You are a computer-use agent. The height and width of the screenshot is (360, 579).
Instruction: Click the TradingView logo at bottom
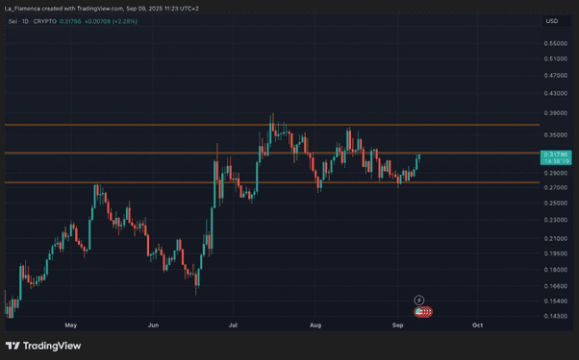tap(43, 346)
